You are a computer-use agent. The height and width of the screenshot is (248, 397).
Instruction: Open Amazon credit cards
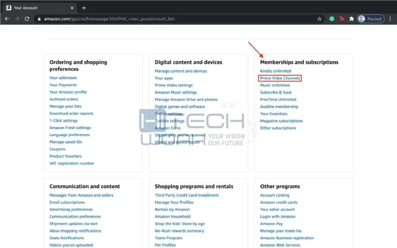pyautogui.click(x=279, y=202)
